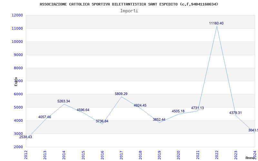258x161 pixels.
Task: Click the 11160.40 peak data label
Action: coord(216,23)
